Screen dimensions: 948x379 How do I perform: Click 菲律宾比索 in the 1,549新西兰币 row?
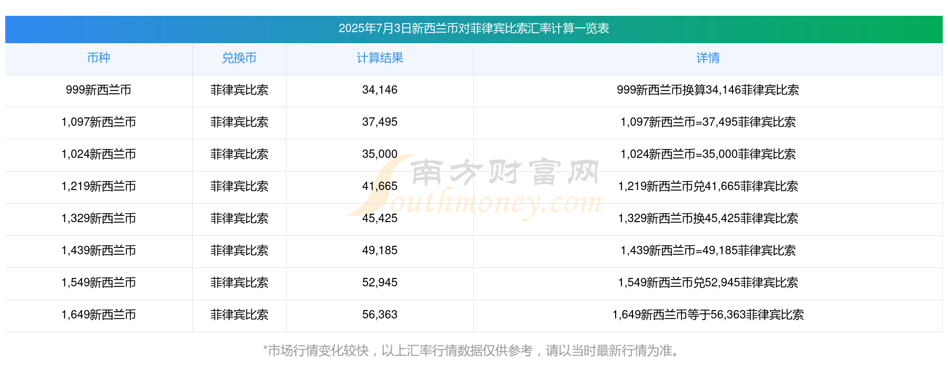(x=239, y=283)
